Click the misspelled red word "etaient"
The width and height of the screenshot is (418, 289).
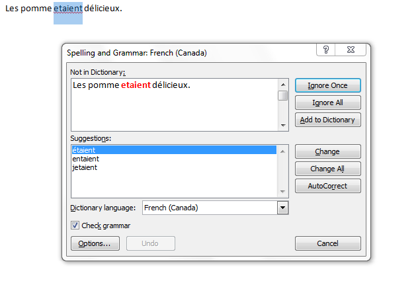pyautogui.click(x=136, y=85)
